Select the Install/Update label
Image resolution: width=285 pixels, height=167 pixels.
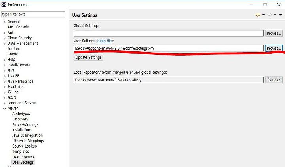click(x=19, y=65)
